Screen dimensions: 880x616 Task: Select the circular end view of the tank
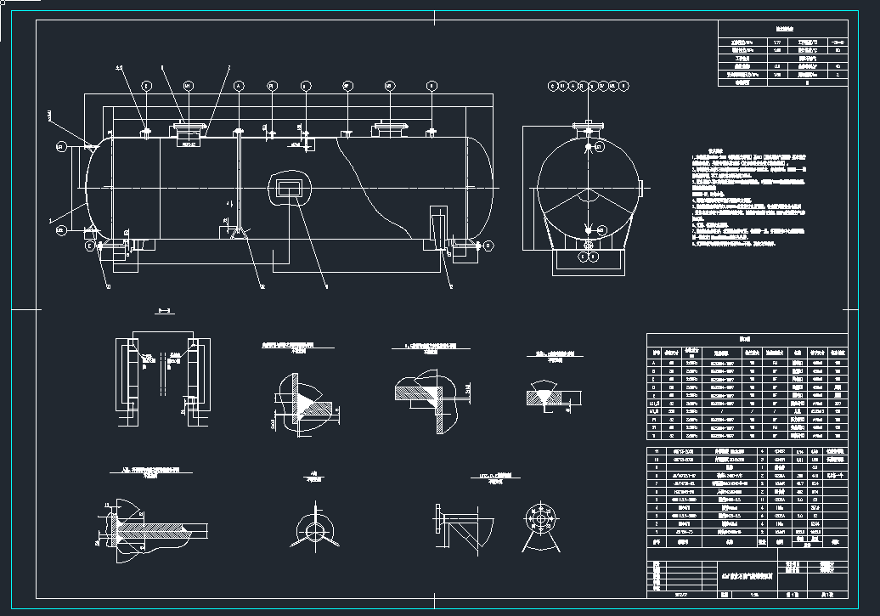(x=589, y=189)
